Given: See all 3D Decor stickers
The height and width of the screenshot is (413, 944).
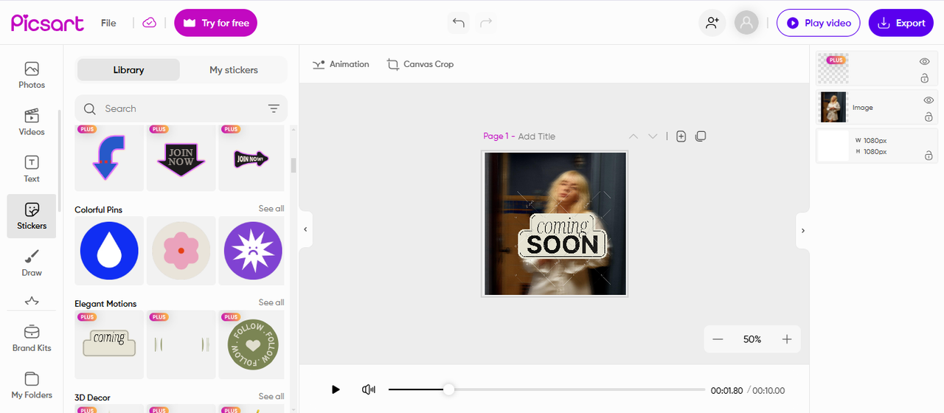Looking at the screenshot, I should (x=271, y=397).
